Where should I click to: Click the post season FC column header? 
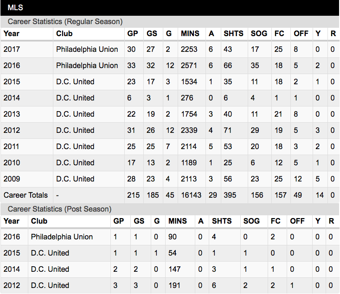tap(276, 221)
